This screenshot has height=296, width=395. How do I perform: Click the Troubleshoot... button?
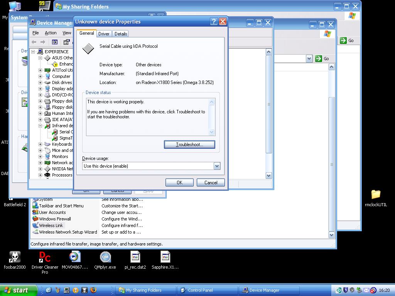189,145
